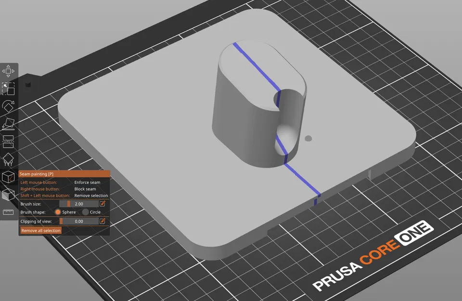Click the Enforce seam label
This screenshot has width=462, height=301.
pos(87,182)
